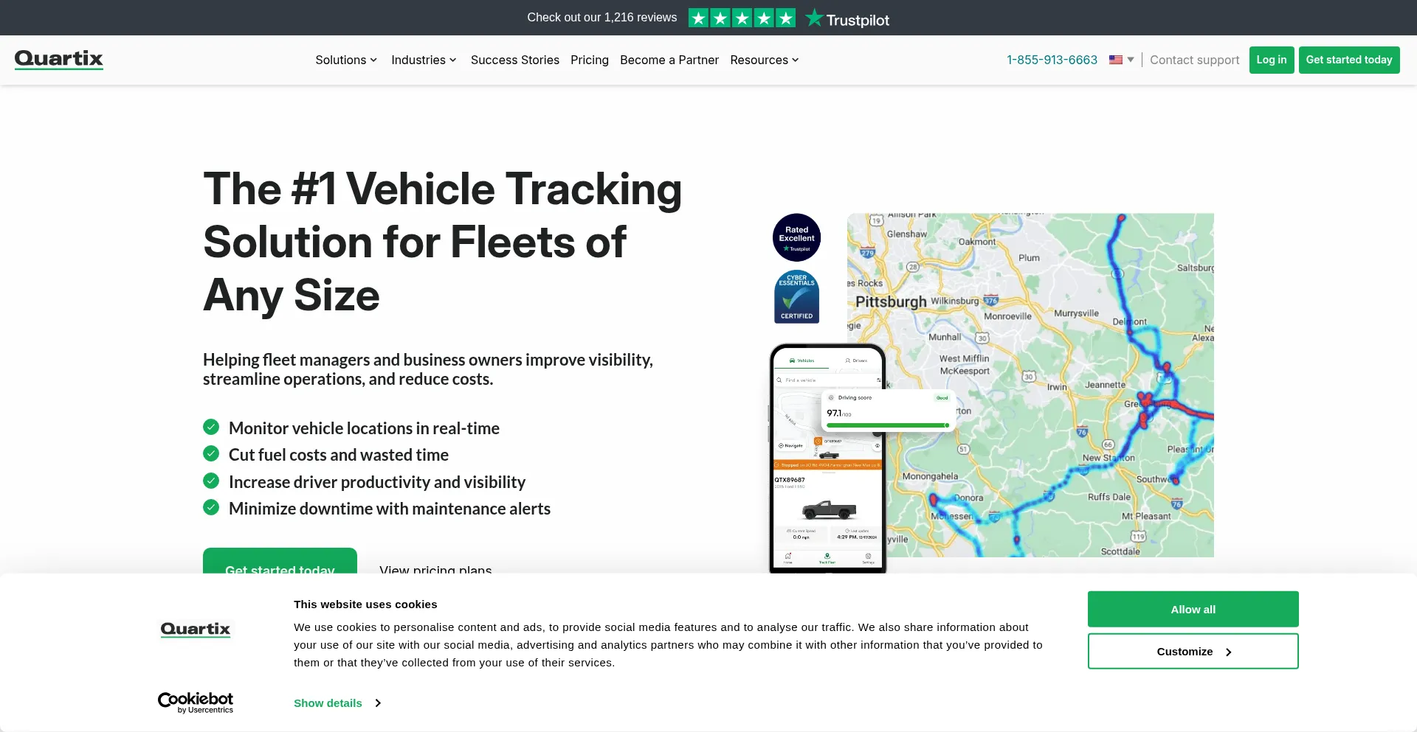
Task: Click the Log in button
Action: 1271,60
